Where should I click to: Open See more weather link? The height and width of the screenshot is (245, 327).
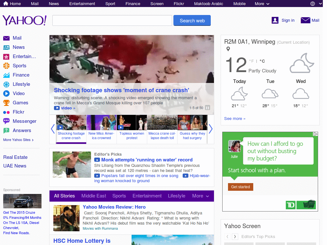click(235, 119)
